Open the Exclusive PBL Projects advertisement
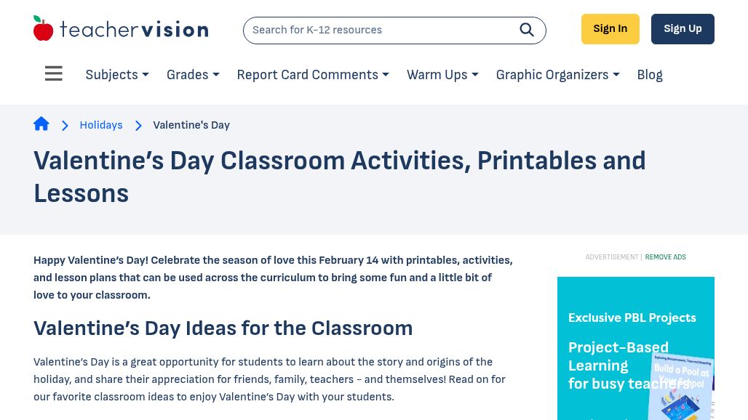 632,318
